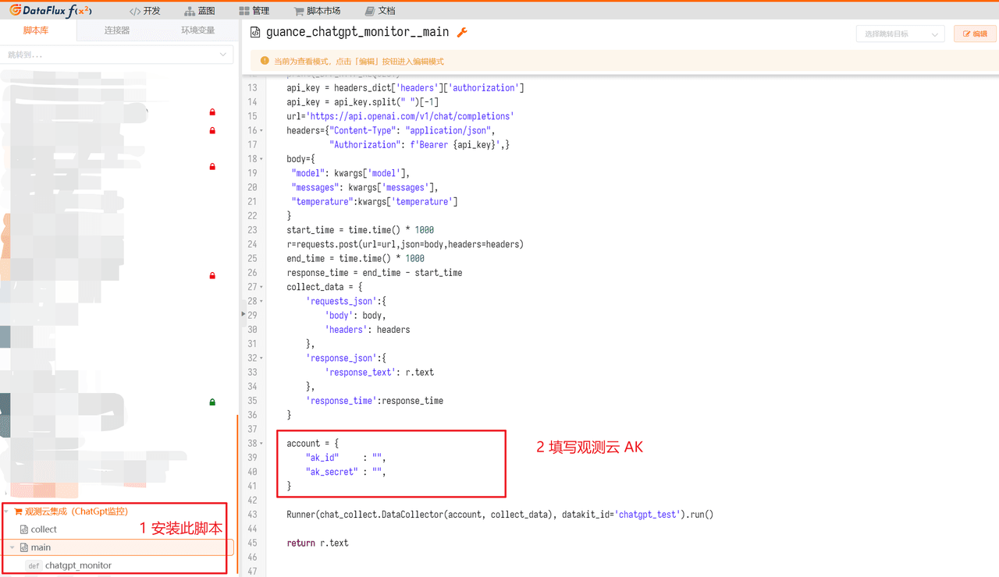Image resolution: width=999 pixels, height=577 pixels.
Task: Fold code at line 28 requests_json
Action: (261, 301)
